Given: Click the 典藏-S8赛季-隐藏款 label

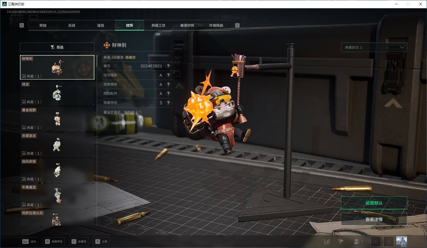Looking at the screenshot, I should [119, 57].
